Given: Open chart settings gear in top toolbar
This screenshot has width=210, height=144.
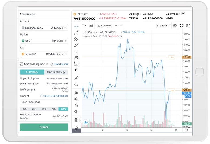Looking at the screenshot, I should 175,26.
